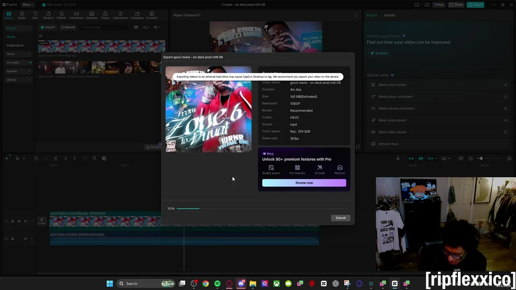516x290 pixels.
Task: Click the Record button in media panel
Action: (x=68, y=27)
